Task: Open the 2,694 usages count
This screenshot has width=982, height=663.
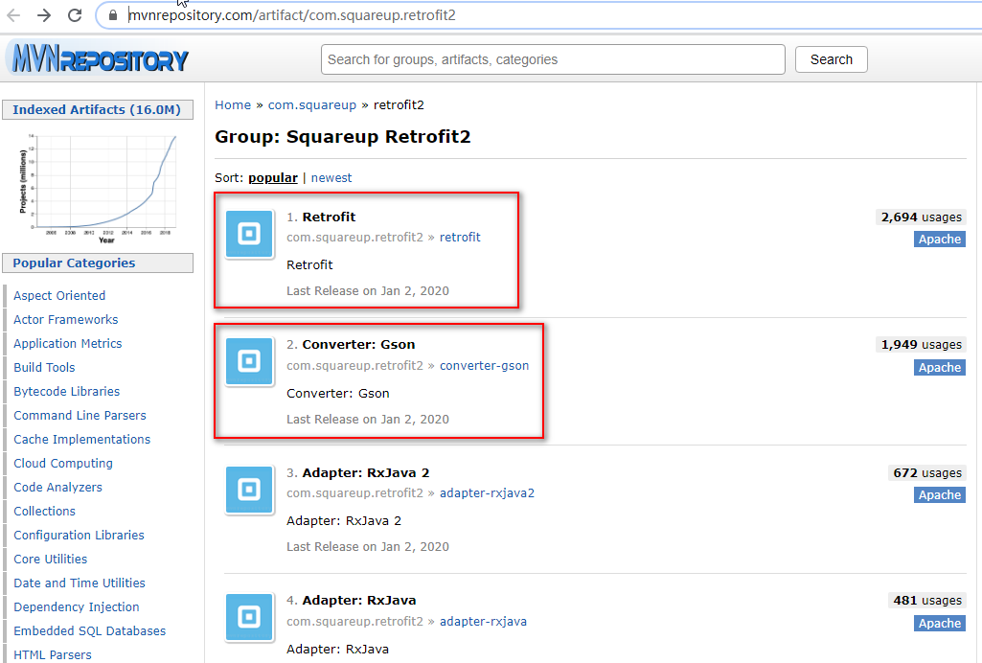Action: 921,217
